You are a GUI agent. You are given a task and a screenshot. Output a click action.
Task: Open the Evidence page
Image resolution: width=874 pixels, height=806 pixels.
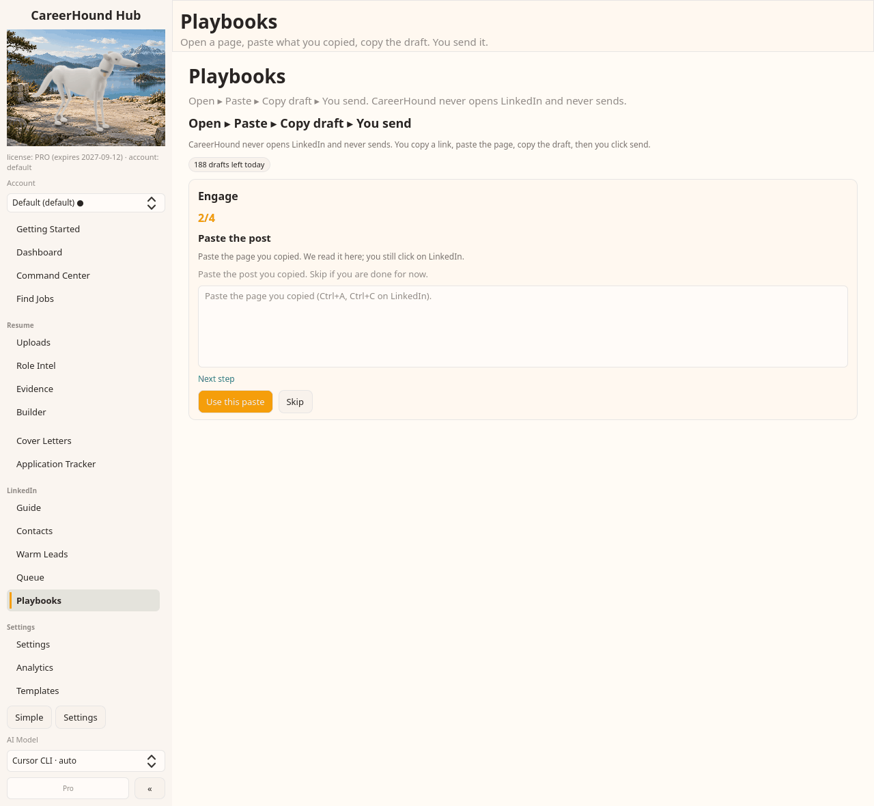(83, 389)
